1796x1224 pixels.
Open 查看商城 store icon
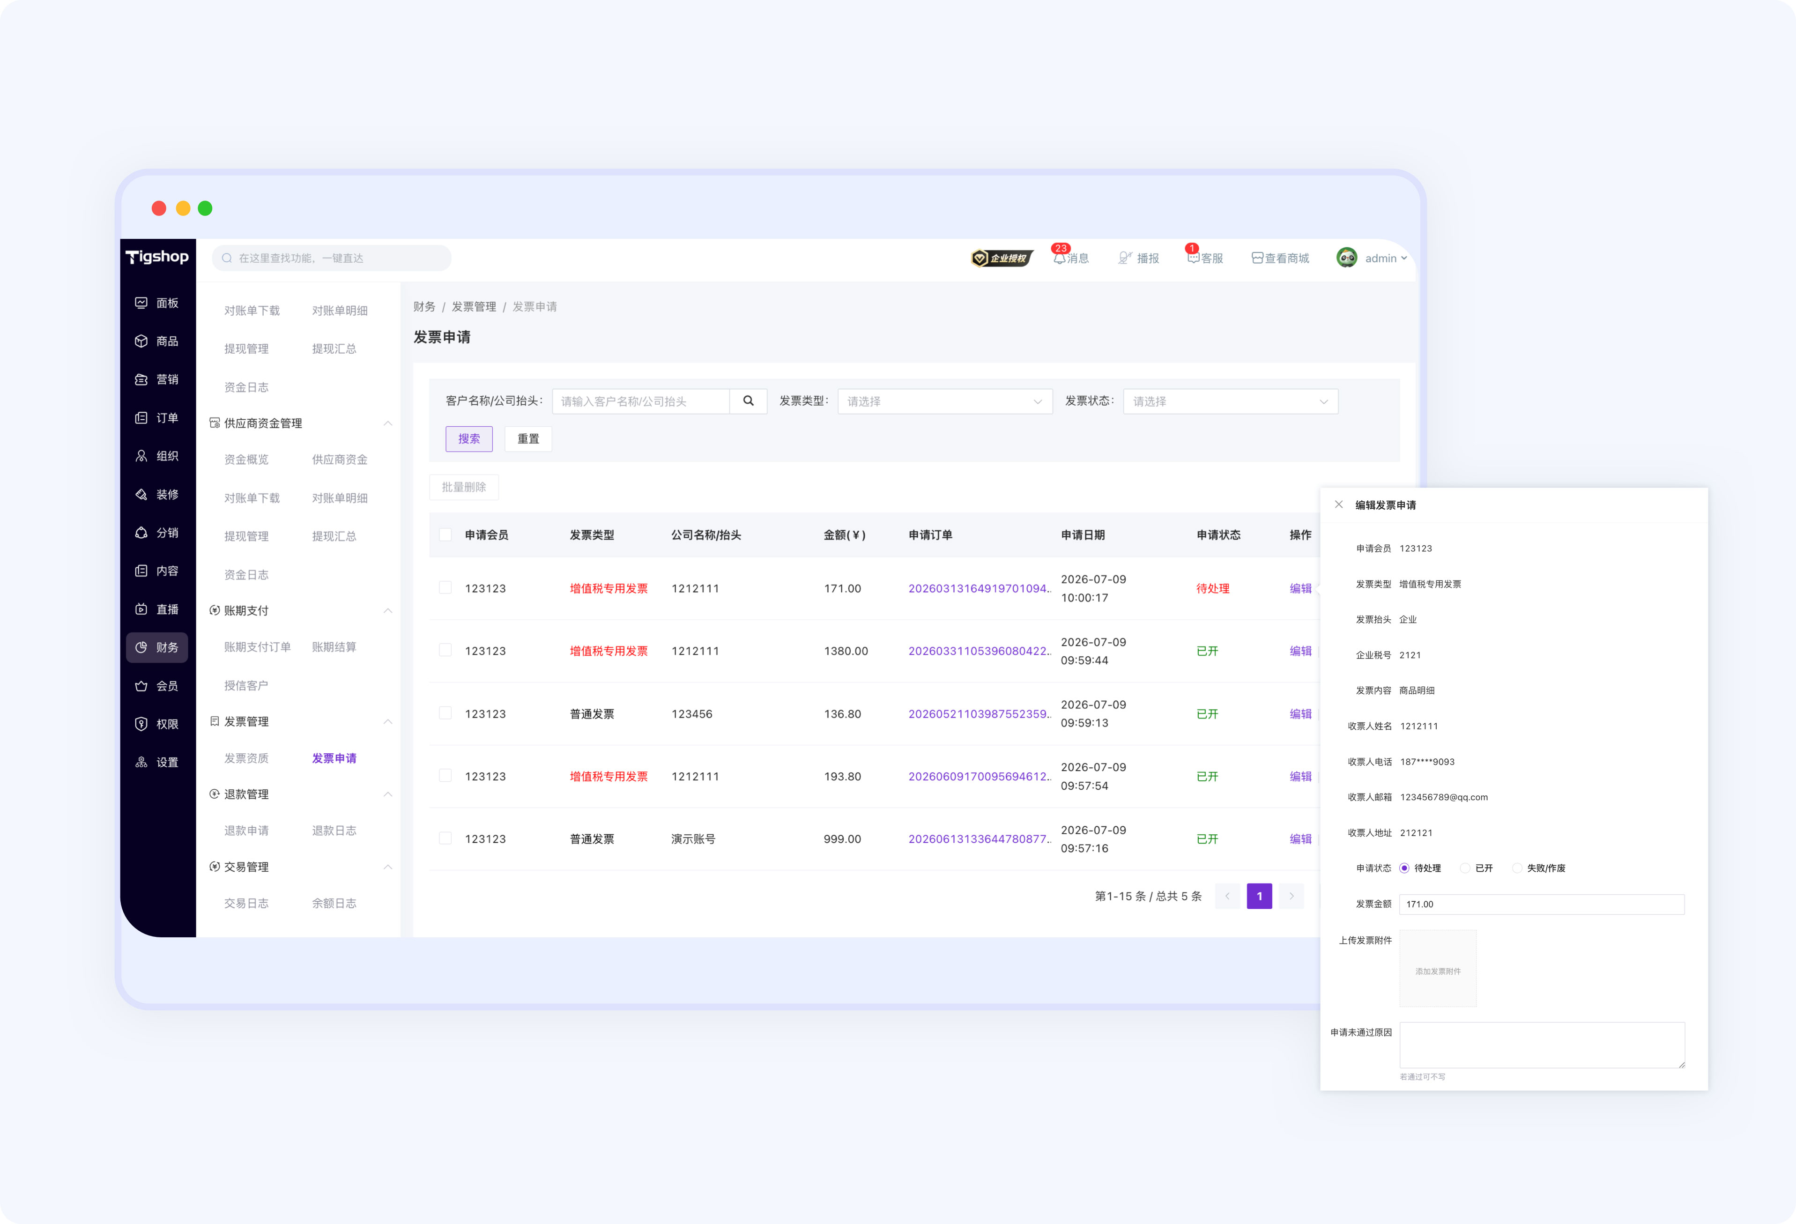click(x=1257, y=258)
